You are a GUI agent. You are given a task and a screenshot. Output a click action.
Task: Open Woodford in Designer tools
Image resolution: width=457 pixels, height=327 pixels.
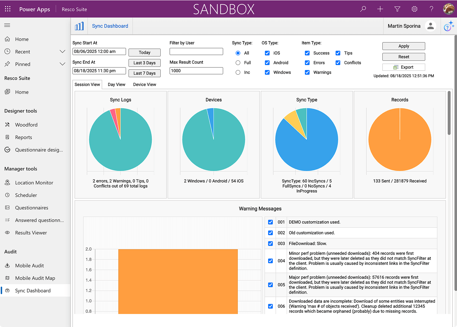click(x=26, y=125)
